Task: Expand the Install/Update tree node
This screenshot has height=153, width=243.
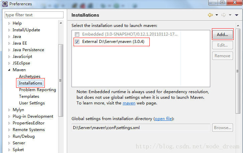Action: [x=9, y=30]
